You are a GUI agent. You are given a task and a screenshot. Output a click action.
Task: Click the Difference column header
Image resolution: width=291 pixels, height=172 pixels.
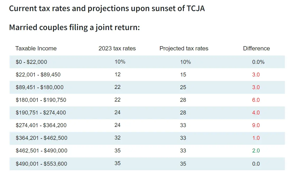[256, 49]
